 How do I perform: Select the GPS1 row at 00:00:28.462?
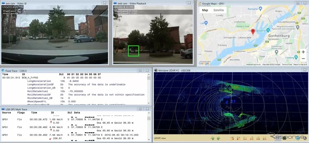pyautogui.click(x=74, y=127)
